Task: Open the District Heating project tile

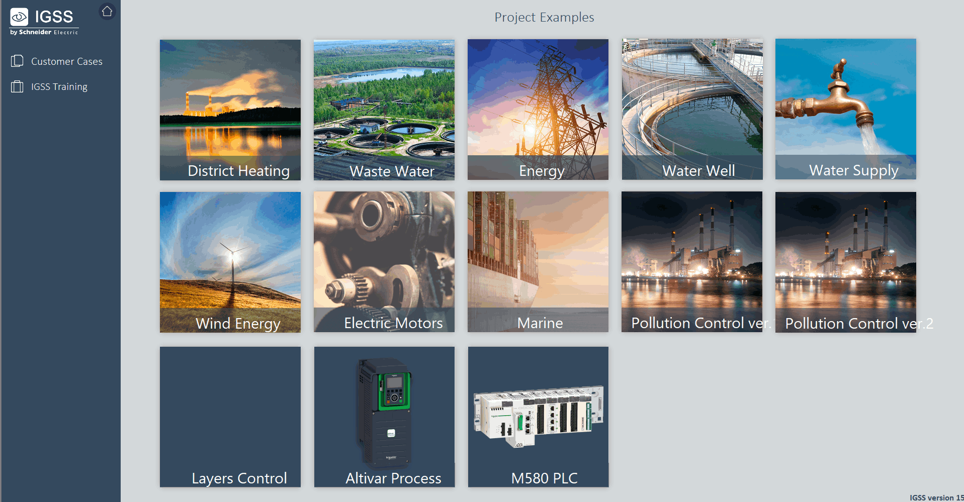Action: pos(230,110)
